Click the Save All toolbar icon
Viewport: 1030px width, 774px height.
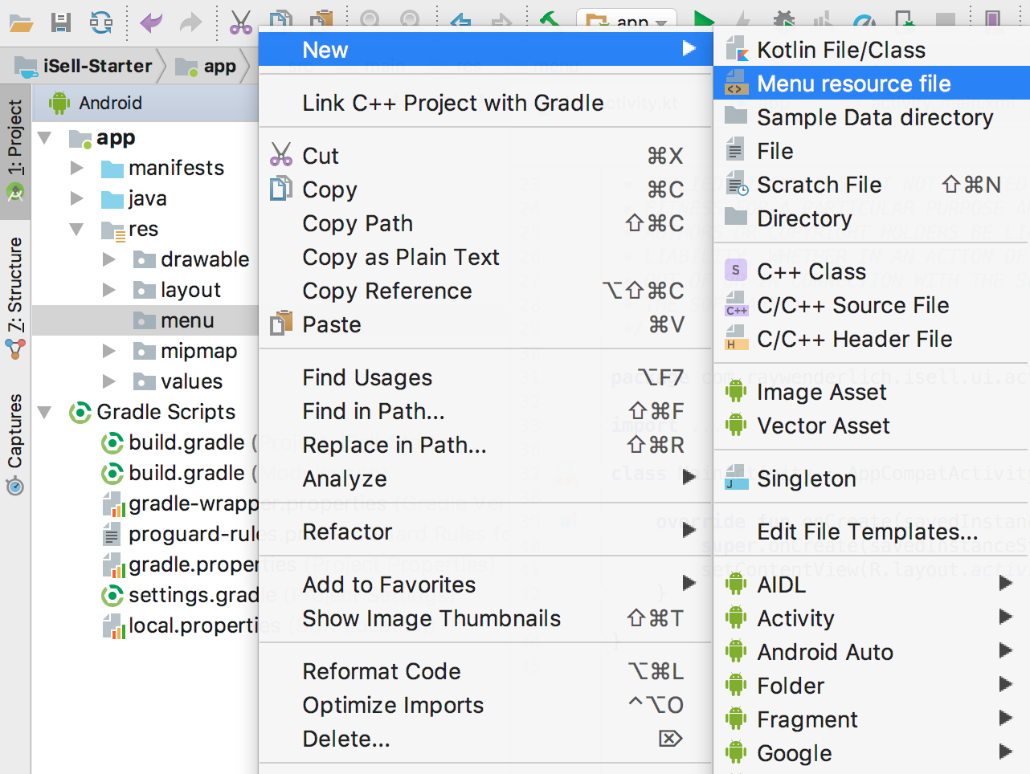61,22
